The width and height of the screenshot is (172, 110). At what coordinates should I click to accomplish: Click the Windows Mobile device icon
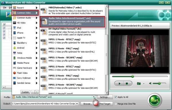15,58
